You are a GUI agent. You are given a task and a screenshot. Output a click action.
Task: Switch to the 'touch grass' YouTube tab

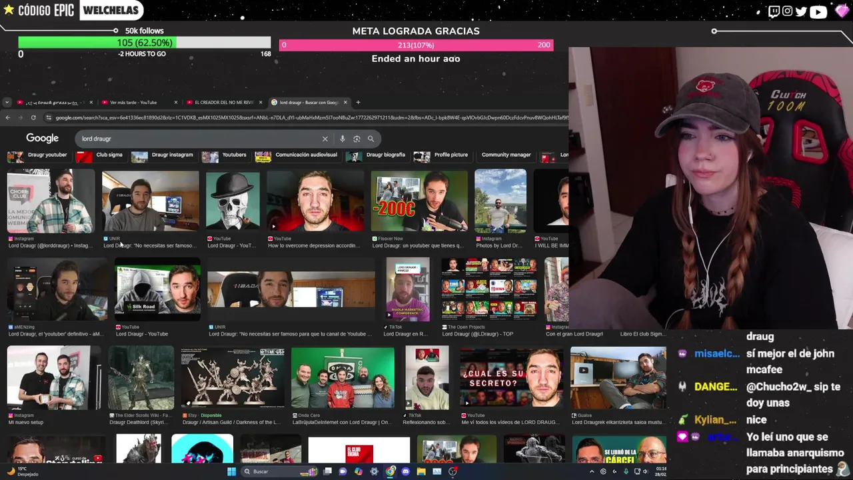[x=53, y=102]
